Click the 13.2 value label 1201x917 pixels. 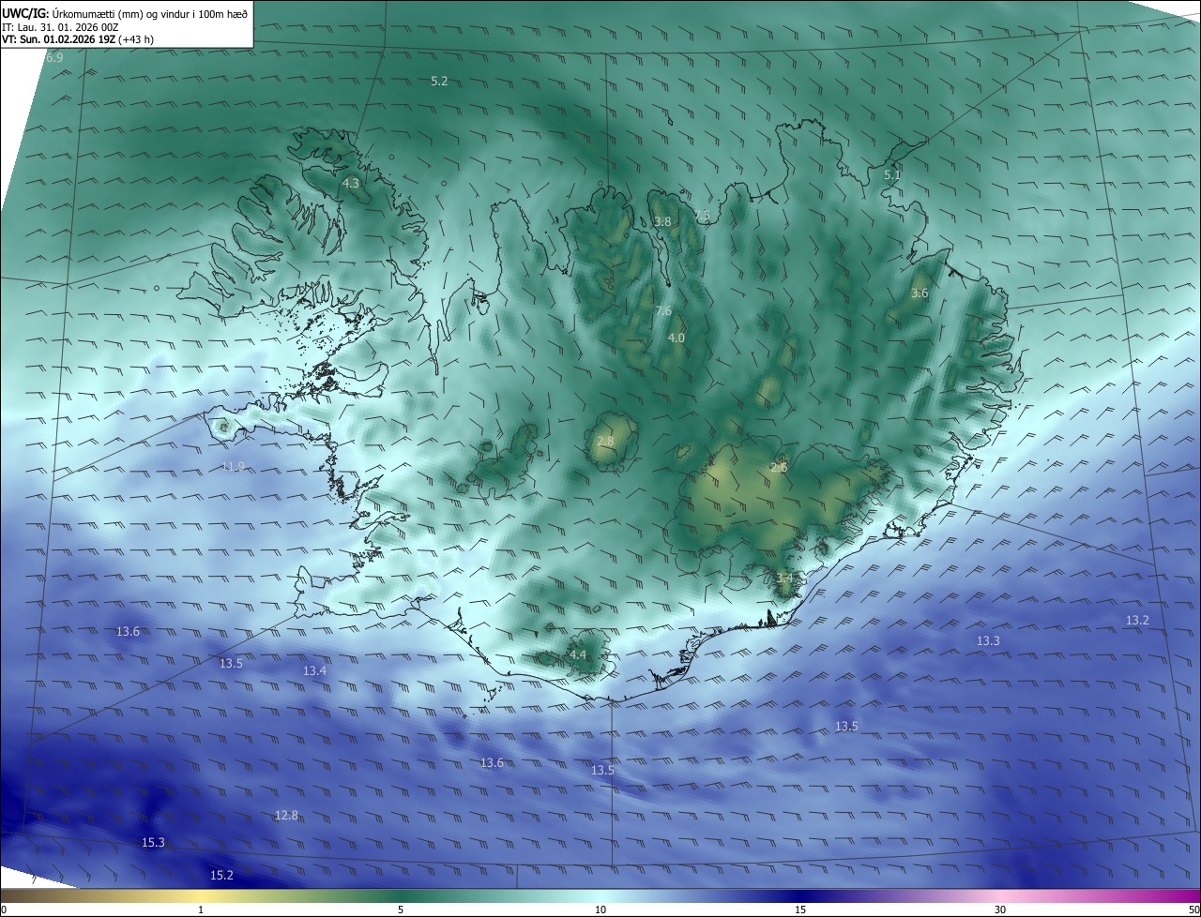pos(1137,620)
